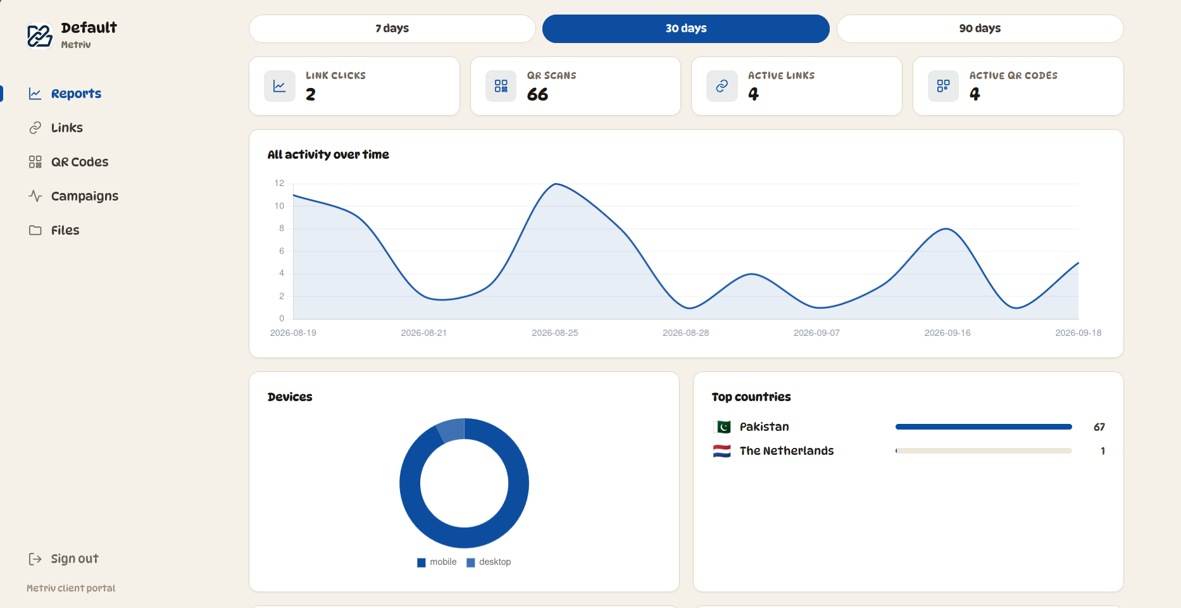Click the Pakistan flag icon
Viewport: 1181px width, 608px height.
[x=722, y=427]
